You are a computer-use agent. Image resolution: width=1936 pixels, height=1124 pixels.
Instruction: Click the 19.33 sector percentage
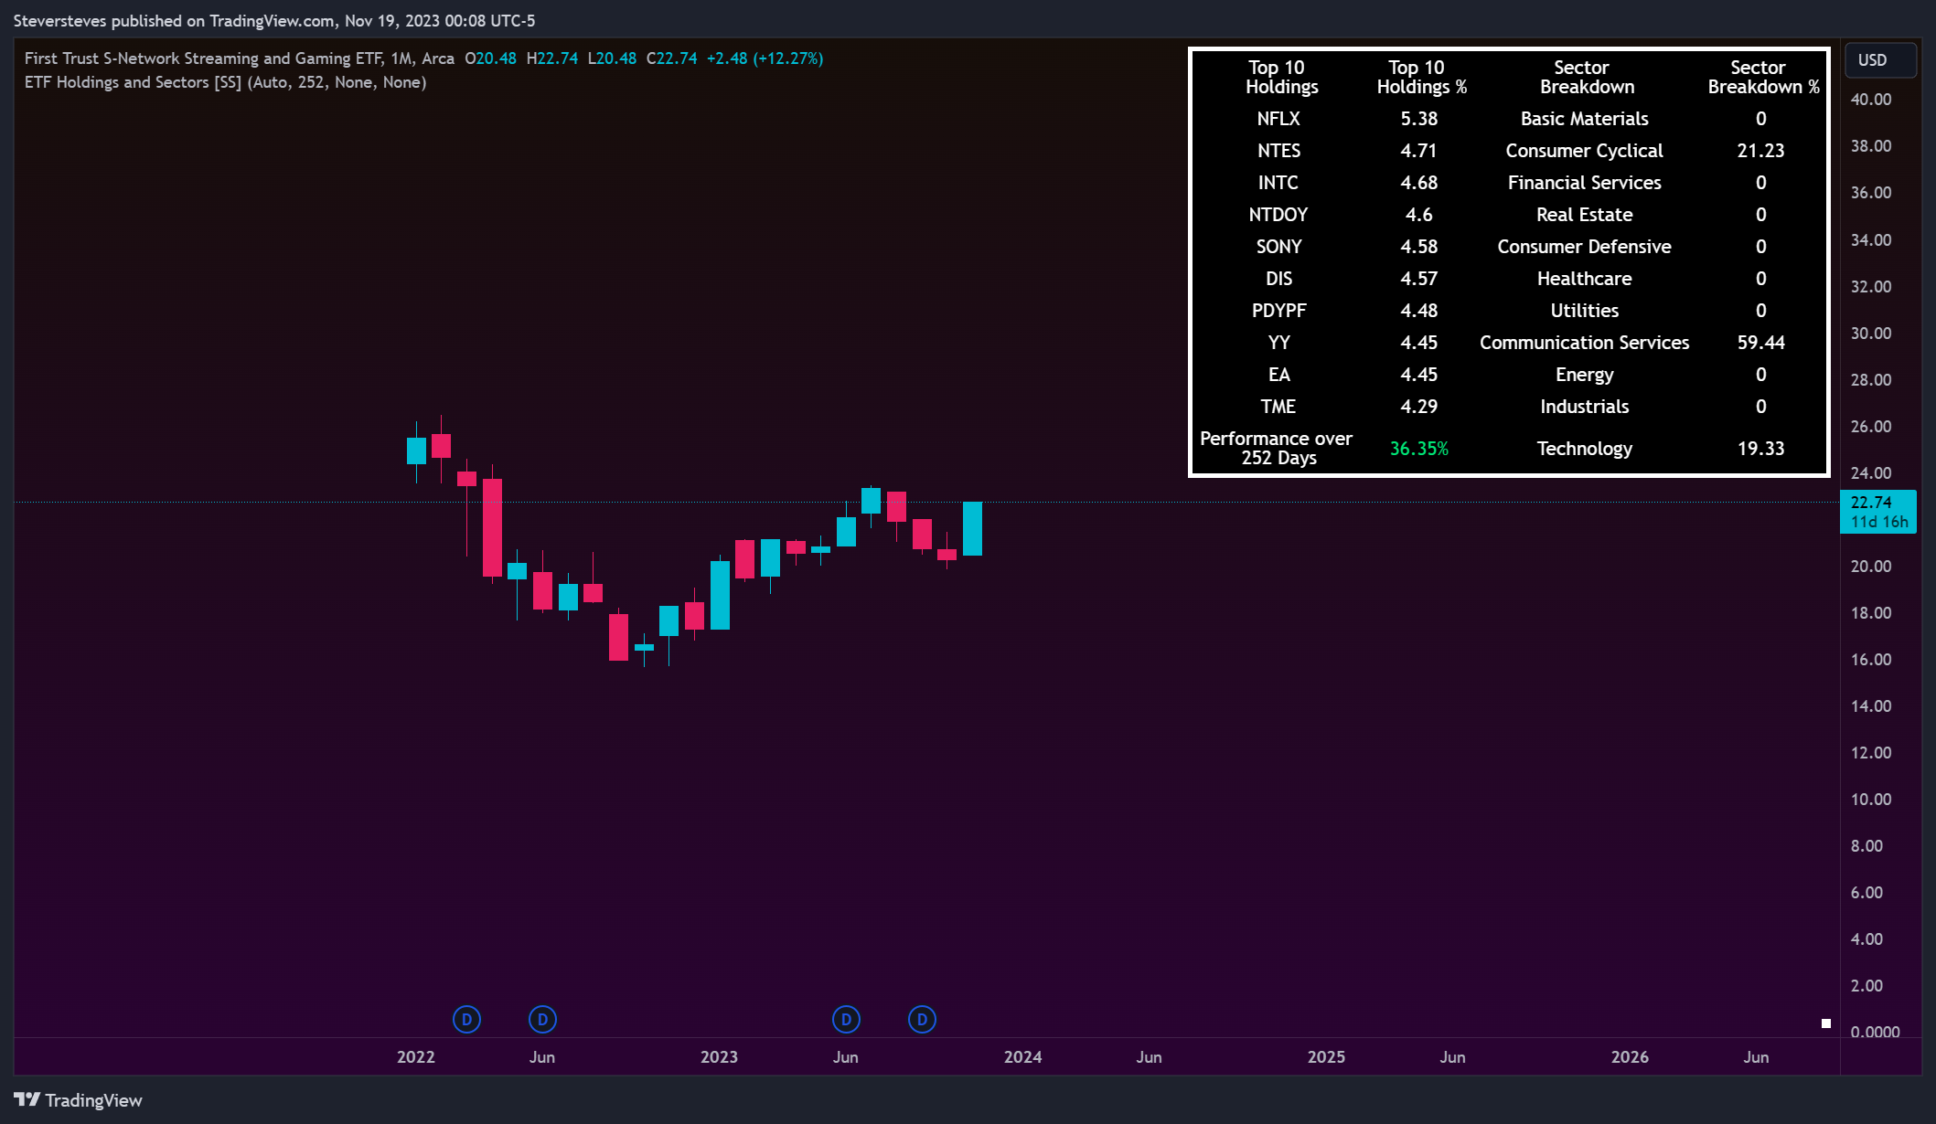[x=1760, y=449]
